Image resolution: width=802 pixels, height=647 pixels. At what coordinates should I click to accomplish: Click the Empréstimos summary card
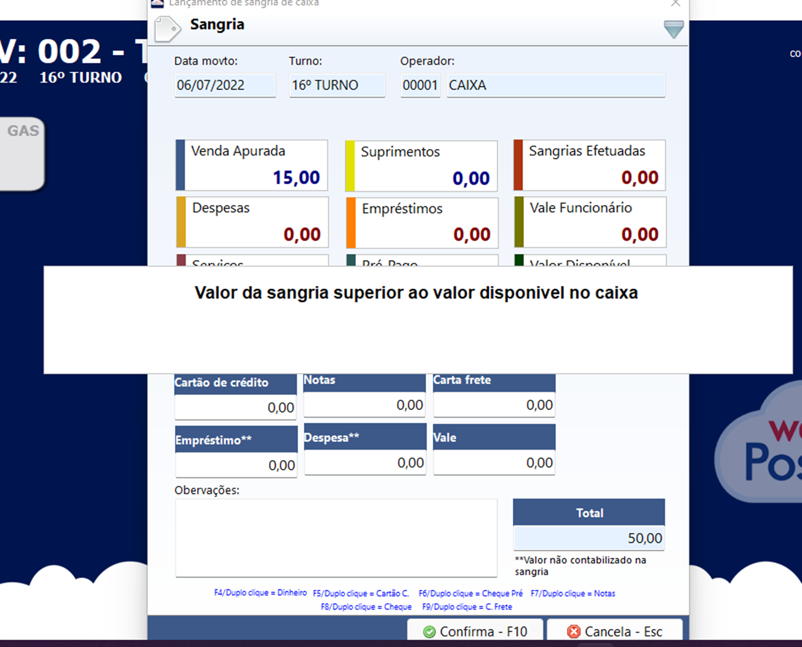pos(422,223)
